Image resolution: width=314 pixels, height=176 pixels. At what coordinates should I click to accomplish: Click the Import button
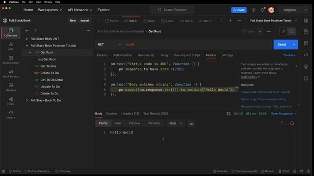pos(85,21)
